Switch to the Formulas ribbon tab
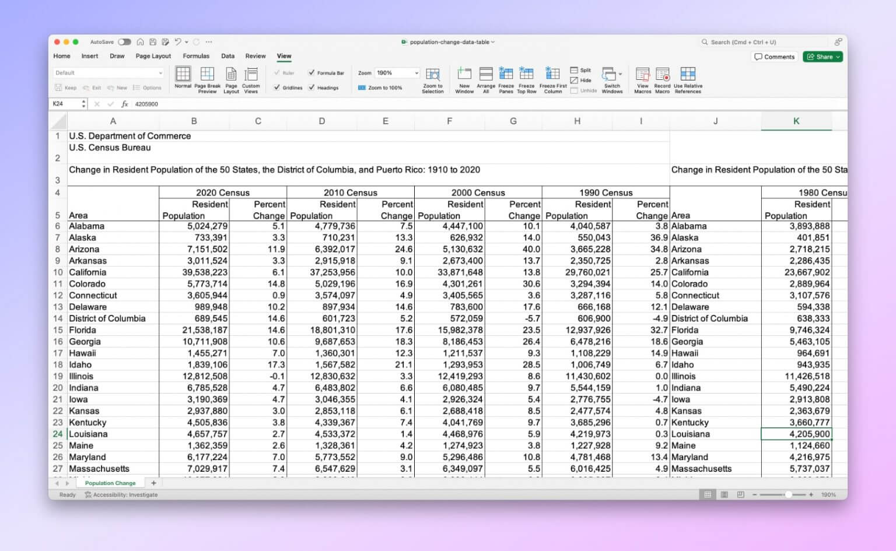The width and height of the screenshot is (896, 551). coord(196,56)
